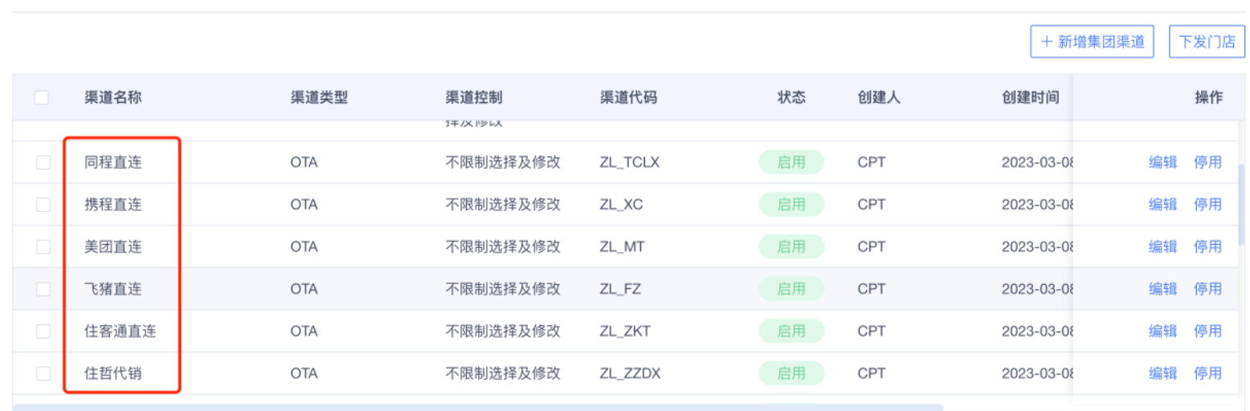Select the 美团直连 row checkbox
This screenshot has height=411, width=1250.
pos(43,246)
